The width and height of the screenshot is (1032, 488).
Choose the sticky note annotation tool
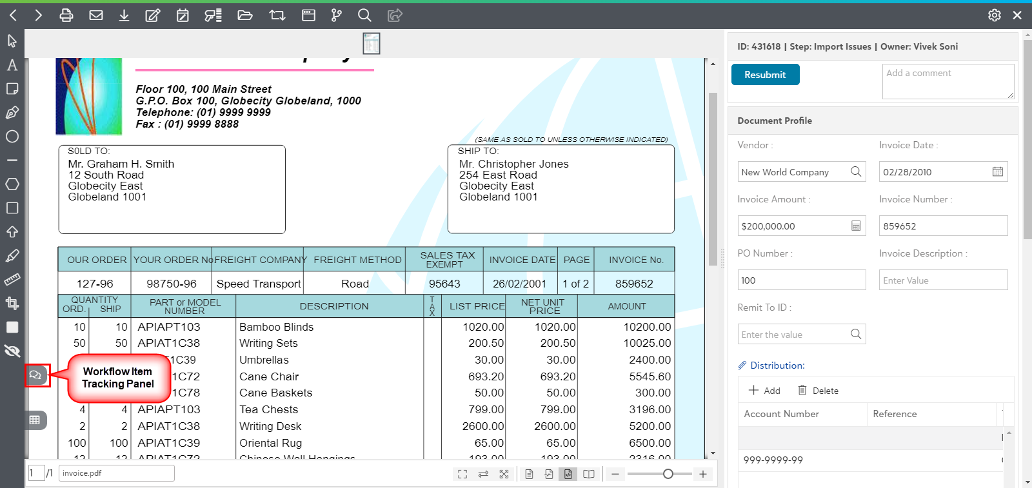[x=12, y=89]
